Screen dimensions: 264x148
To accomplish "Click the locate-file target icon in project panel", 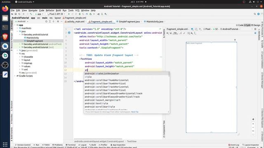I will click(x=46, y=21).
